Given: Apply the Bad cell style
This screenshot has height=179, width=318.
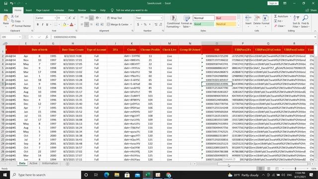Looking at the screenshot, I should [x=226, y=18].
